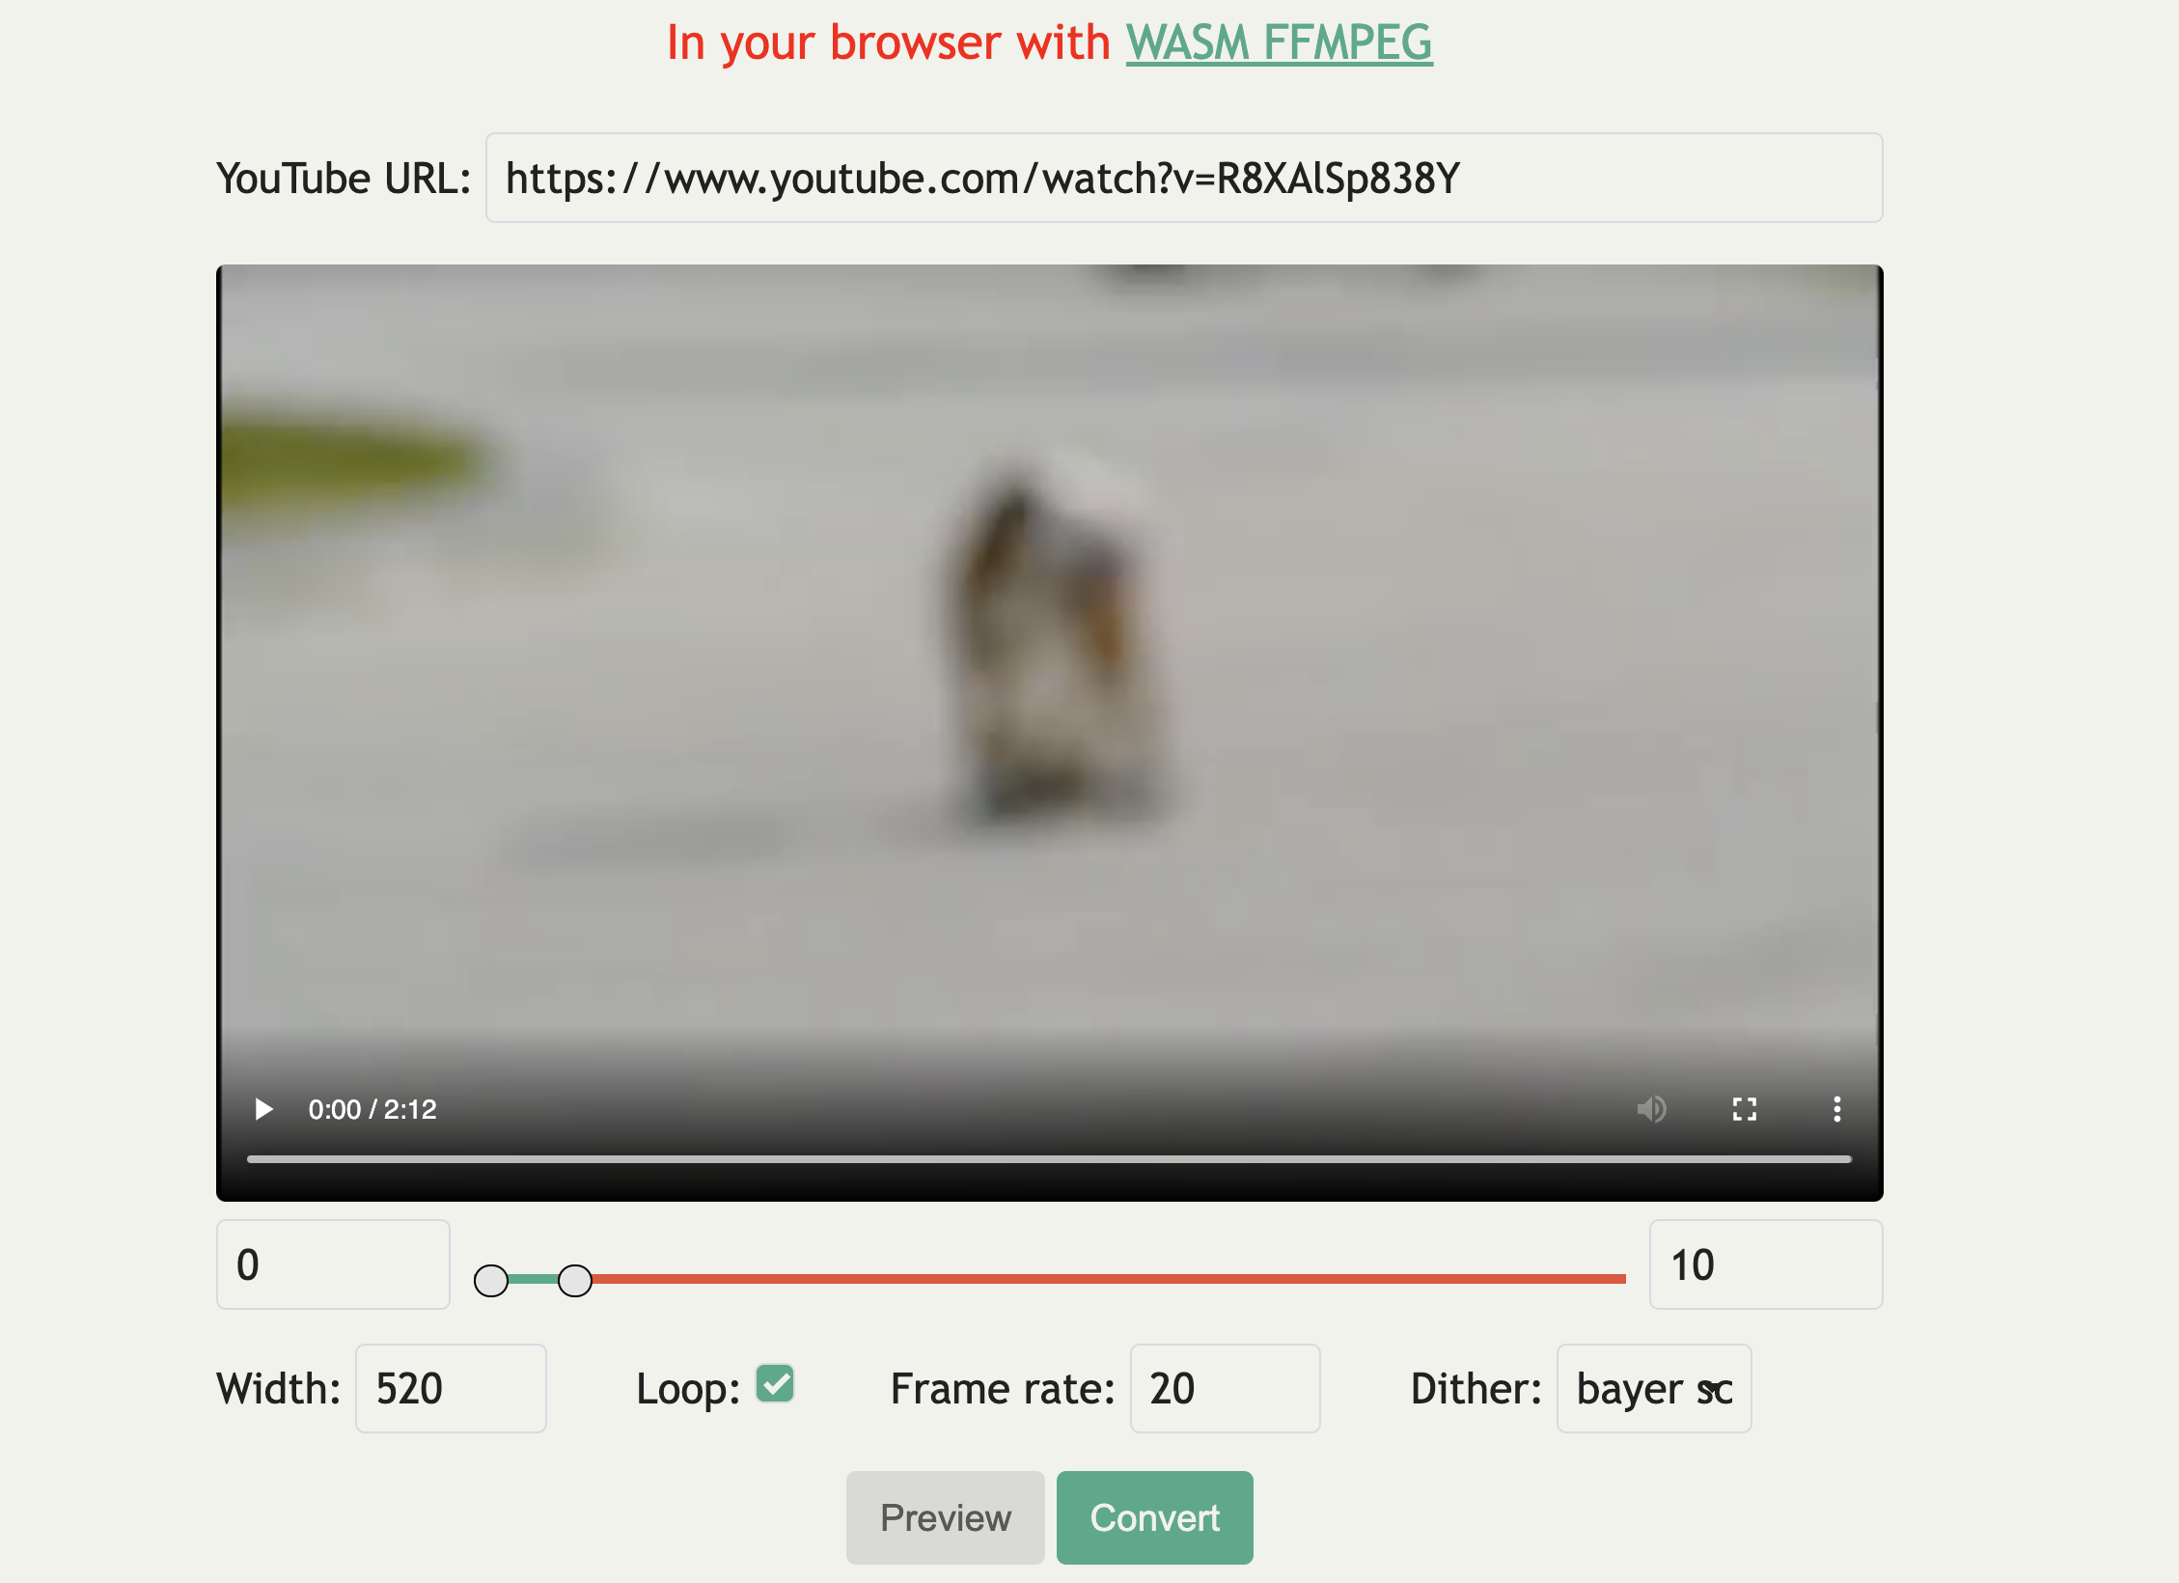This screenshot has height=1583, width=2179.
Task: Select the start time field showing 0
Action: point(333,1264)
